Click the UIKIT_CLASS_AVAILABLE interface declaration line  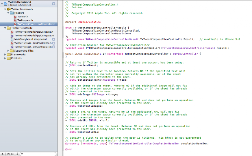(x=133, y=54)
